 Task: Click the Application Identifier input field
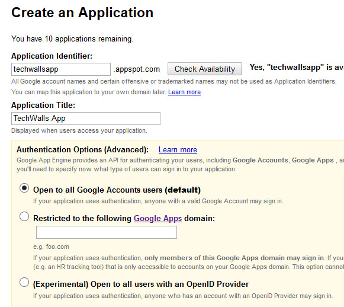(61, 69)
